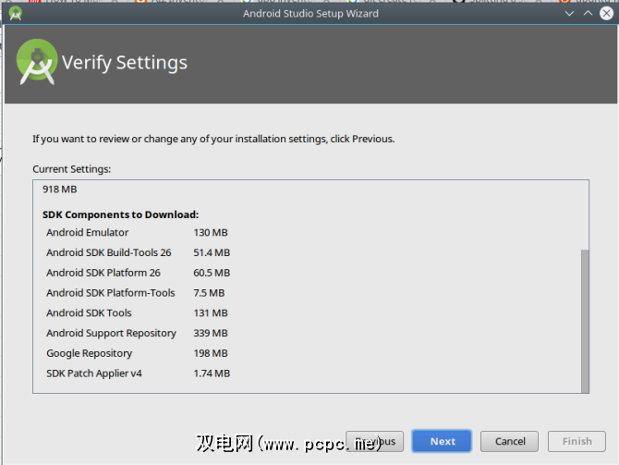This screenshot has height=465, width=619.
Task: Click the Android icon in the title bar
Action: (x=15, y=14)
